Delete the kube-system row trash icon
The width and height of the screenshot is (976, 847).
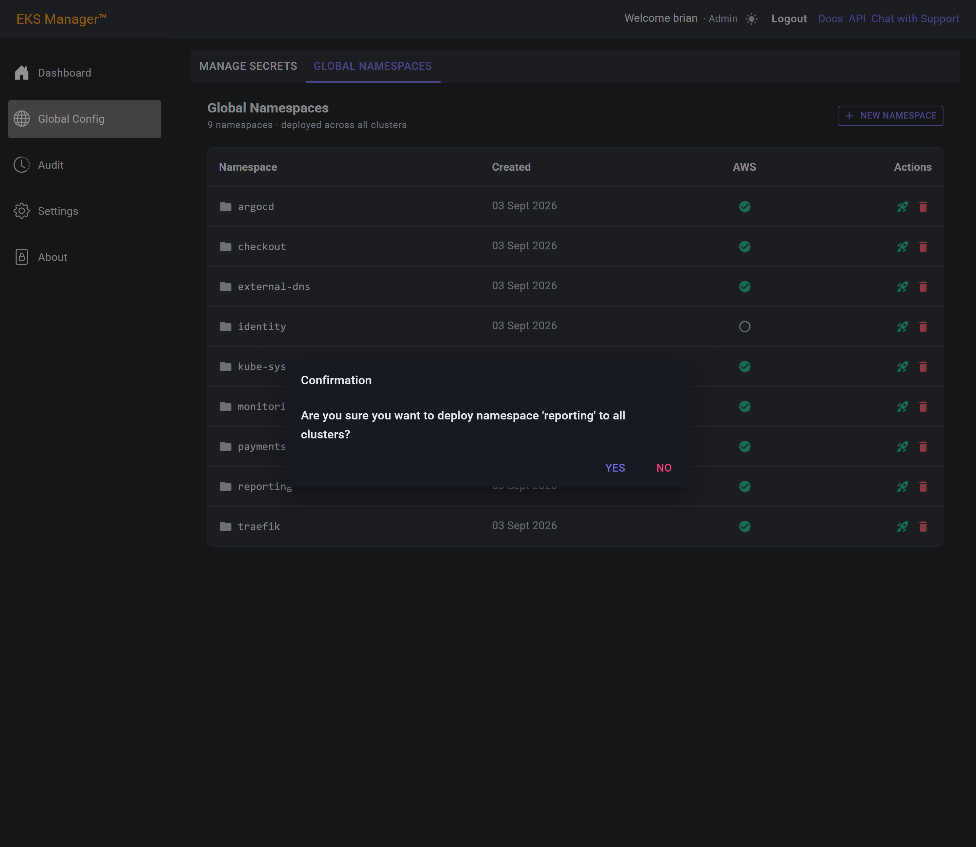922,367
